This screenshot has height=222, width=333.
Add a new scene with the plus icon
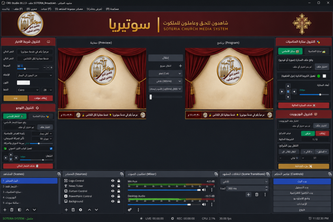[x=5, y=210]
